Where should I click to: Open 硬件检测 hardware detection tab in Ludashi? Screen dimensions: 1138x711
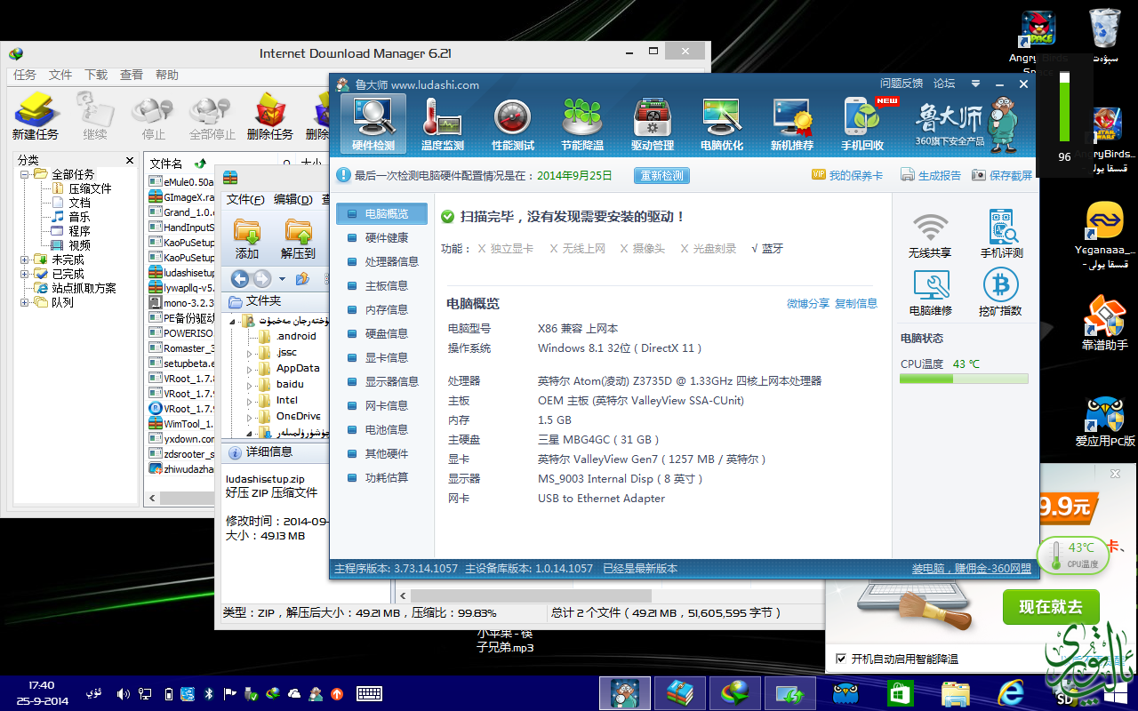click(x=373, y=124)
